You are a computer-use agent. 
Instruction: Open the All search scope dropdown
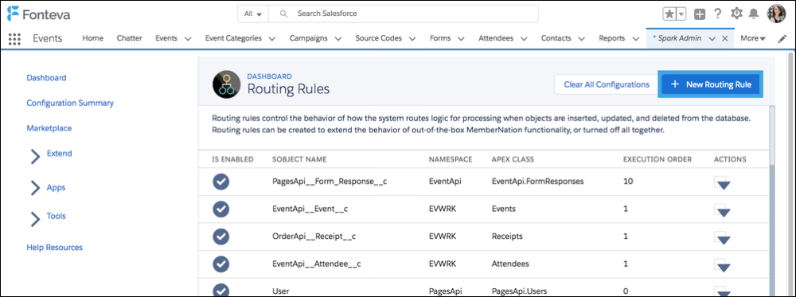(x=253, y=14)
